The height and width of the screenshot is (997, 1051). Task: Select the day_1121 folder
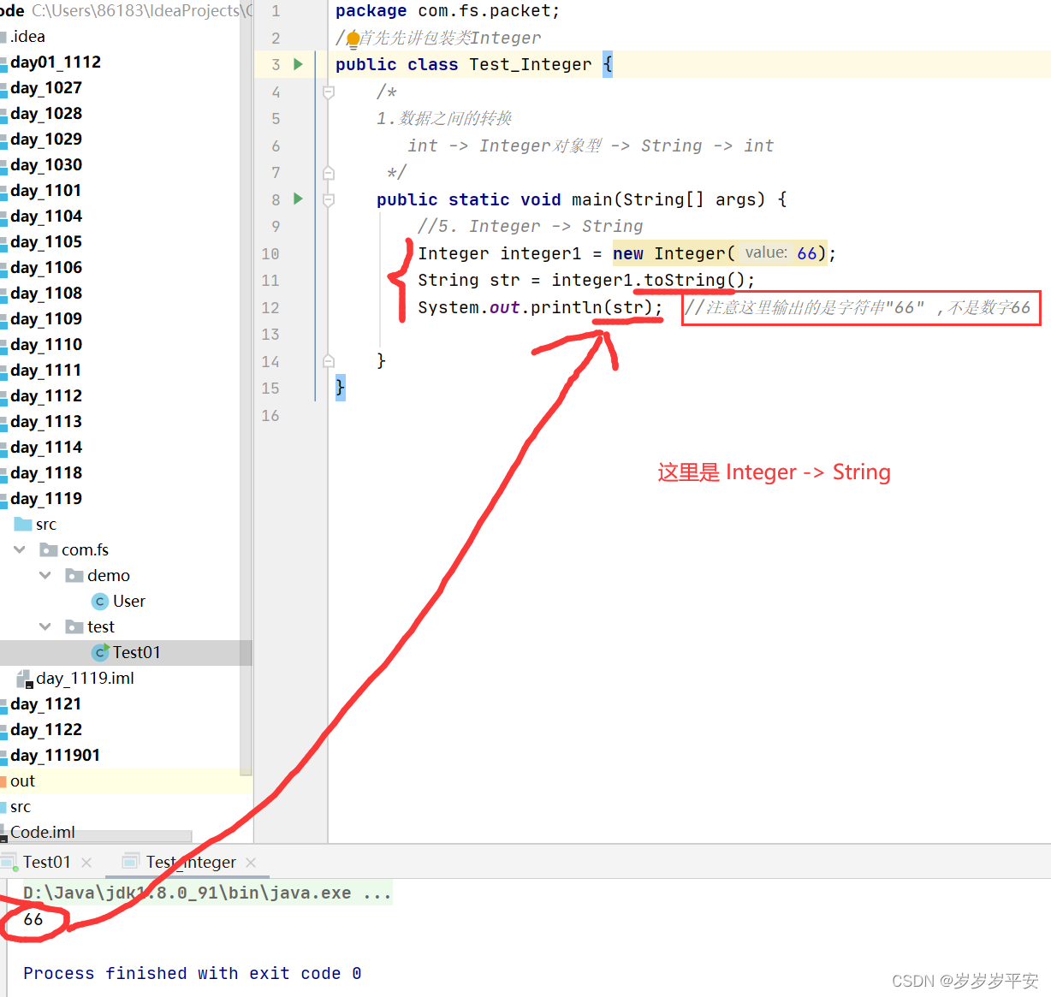(45, 703)
